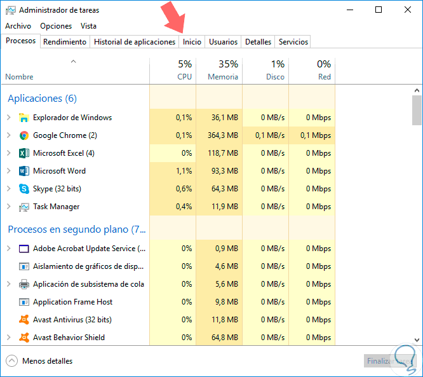
Task: Click the scrollbar down arrow
Action: tap(417, 340)
